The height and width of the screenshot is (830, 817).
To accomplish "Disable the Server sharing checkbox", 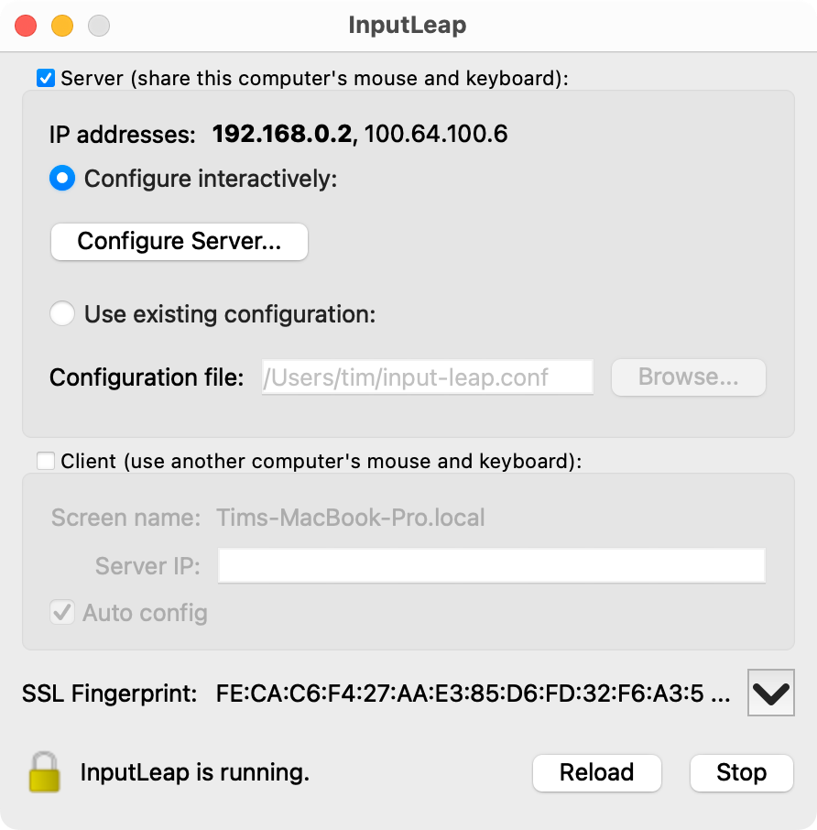I will [44, 78].
